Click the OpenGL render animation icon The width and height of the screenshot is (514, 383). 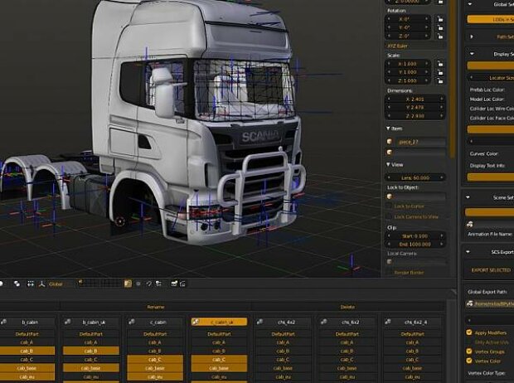click(x=182, y=284)
